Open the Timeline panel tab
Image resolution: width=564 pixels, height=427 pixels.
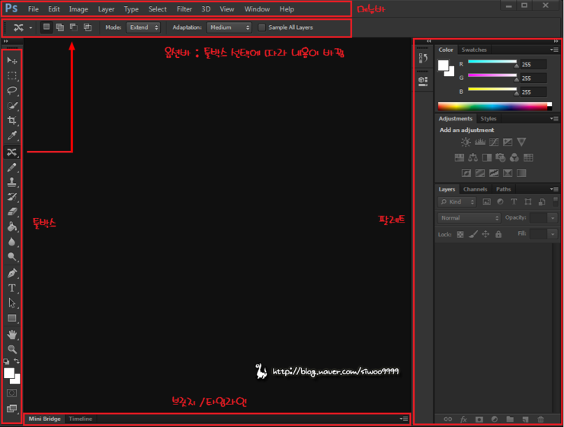click(x=81, y=419)
